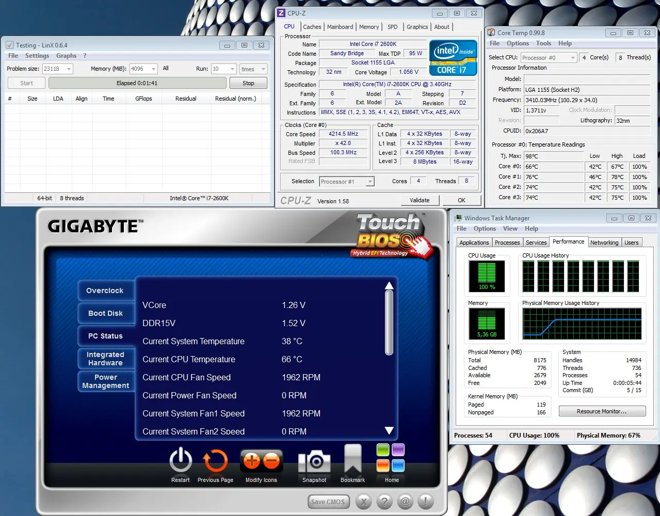Open Modify Icons plus-minus control
This screenshot has height=516, width=660.
(261, 461)
